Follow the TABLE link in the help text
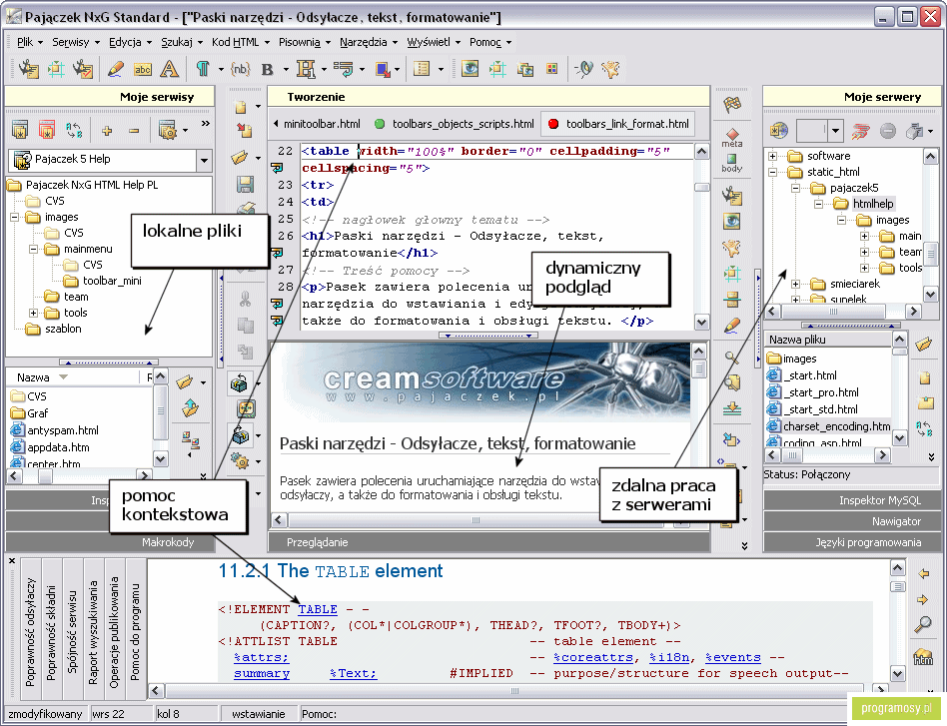The image size is (947, 726). click(318, 609)
